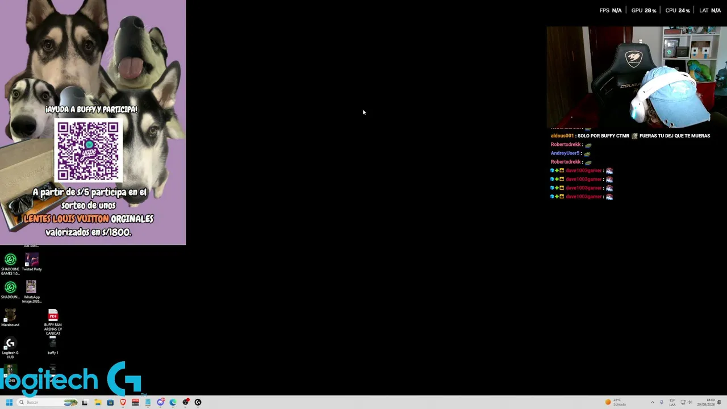Open Microsoft Edge from the taskbar

[173, 402]
